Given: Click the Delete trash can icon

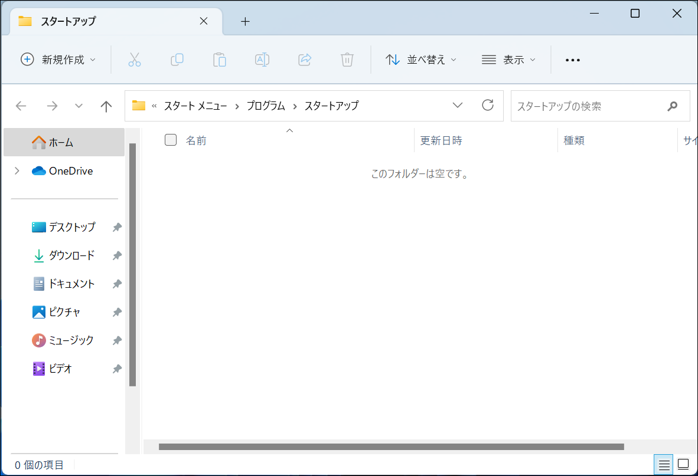Looking at the screenshot, I should pyautogui.click(x=347, y=60).
